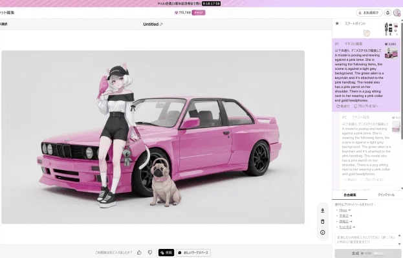Click the start point label
The image size is (403, 258).
[354, 23]
